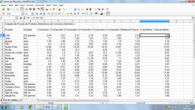Open Help via the lifebuoy icon
This screenshot has width=195, height=110.
coord(107,9)
